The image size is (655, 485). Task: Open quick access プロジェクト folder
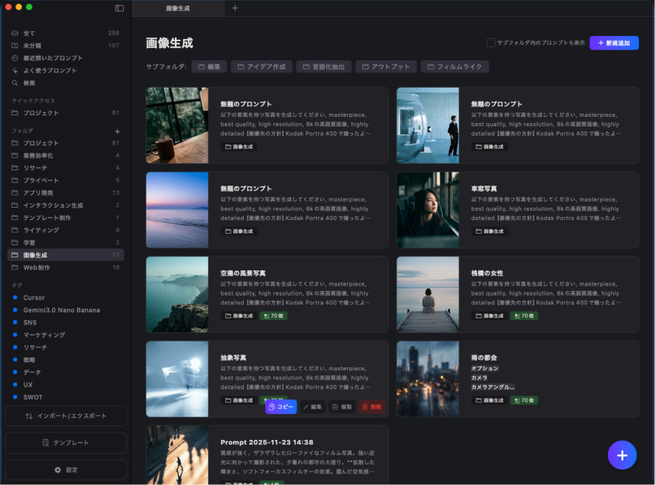pos(66,113)
